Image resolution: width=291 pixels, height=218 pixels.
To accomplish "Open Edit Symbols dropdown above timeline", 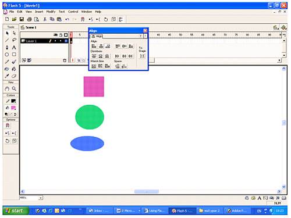I will point(283,27).
